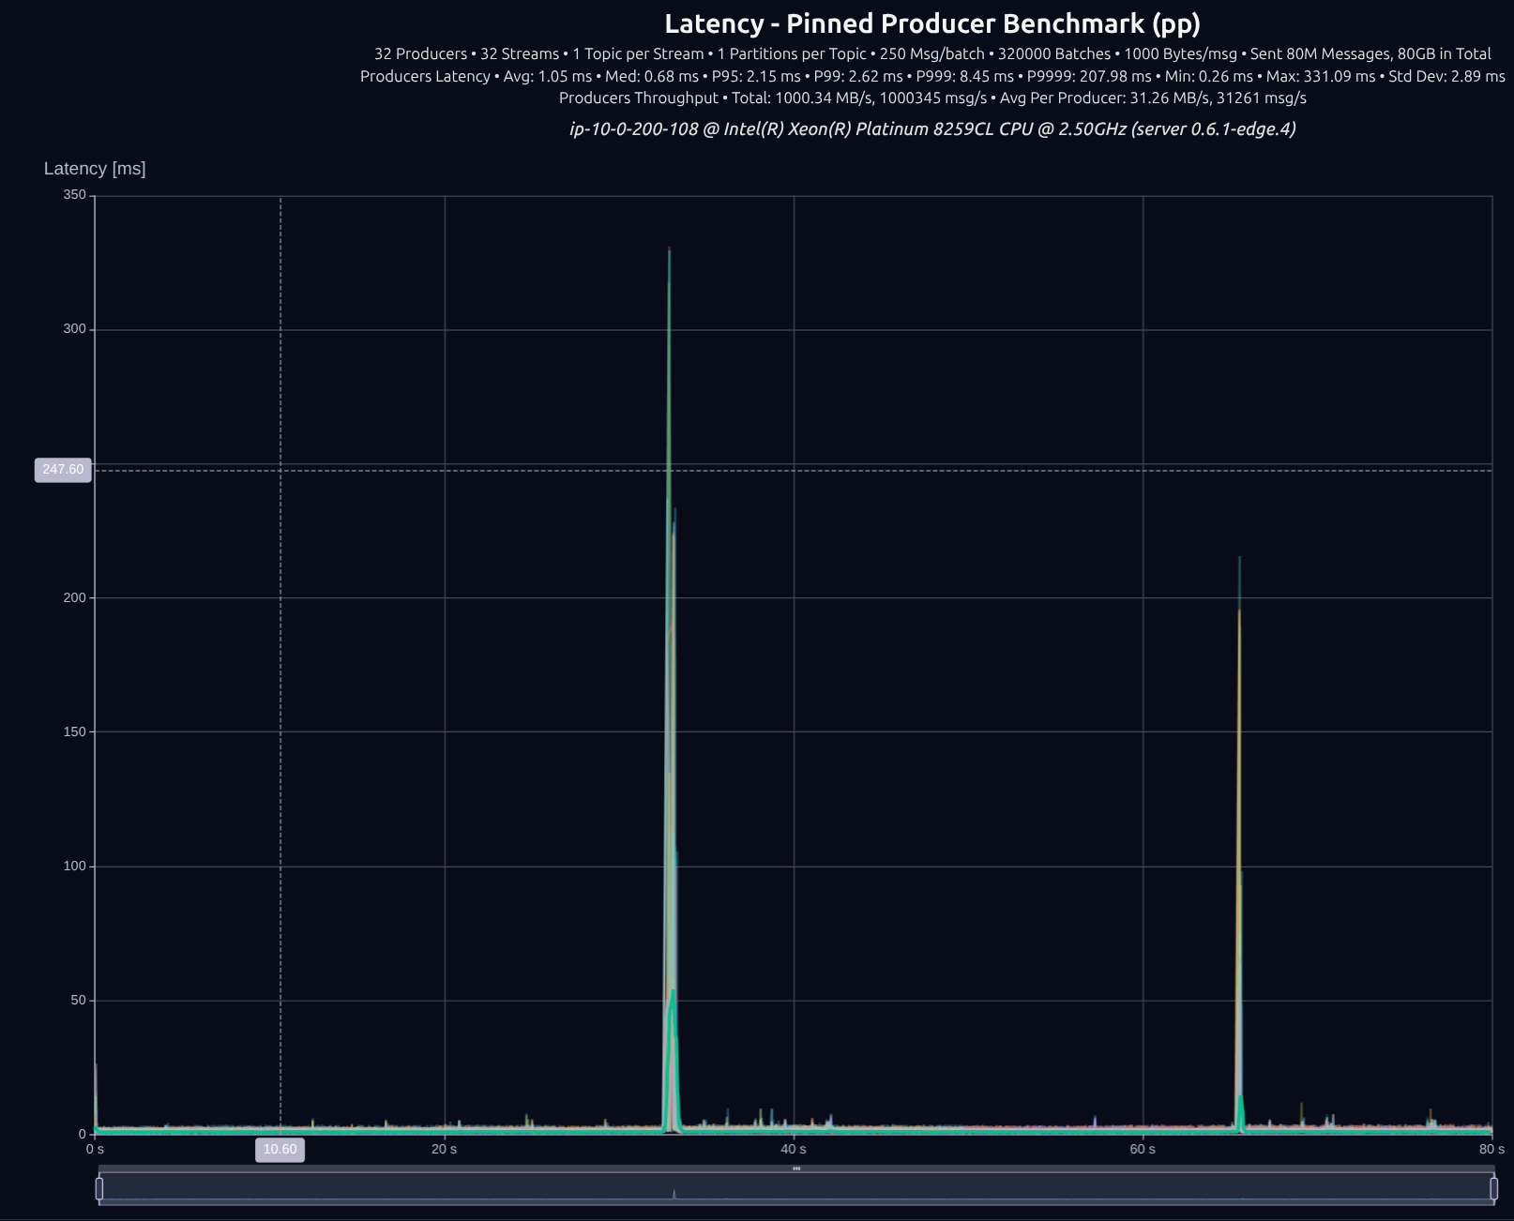Click the 10.60 x-axis pointer label

[280, 1150]
